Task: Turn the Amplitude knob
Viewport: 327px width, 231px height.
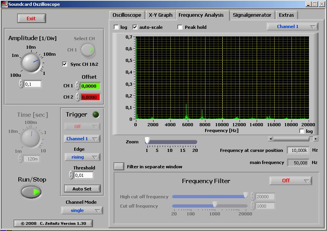Action: pyautogui.click(x=31, y=62)
